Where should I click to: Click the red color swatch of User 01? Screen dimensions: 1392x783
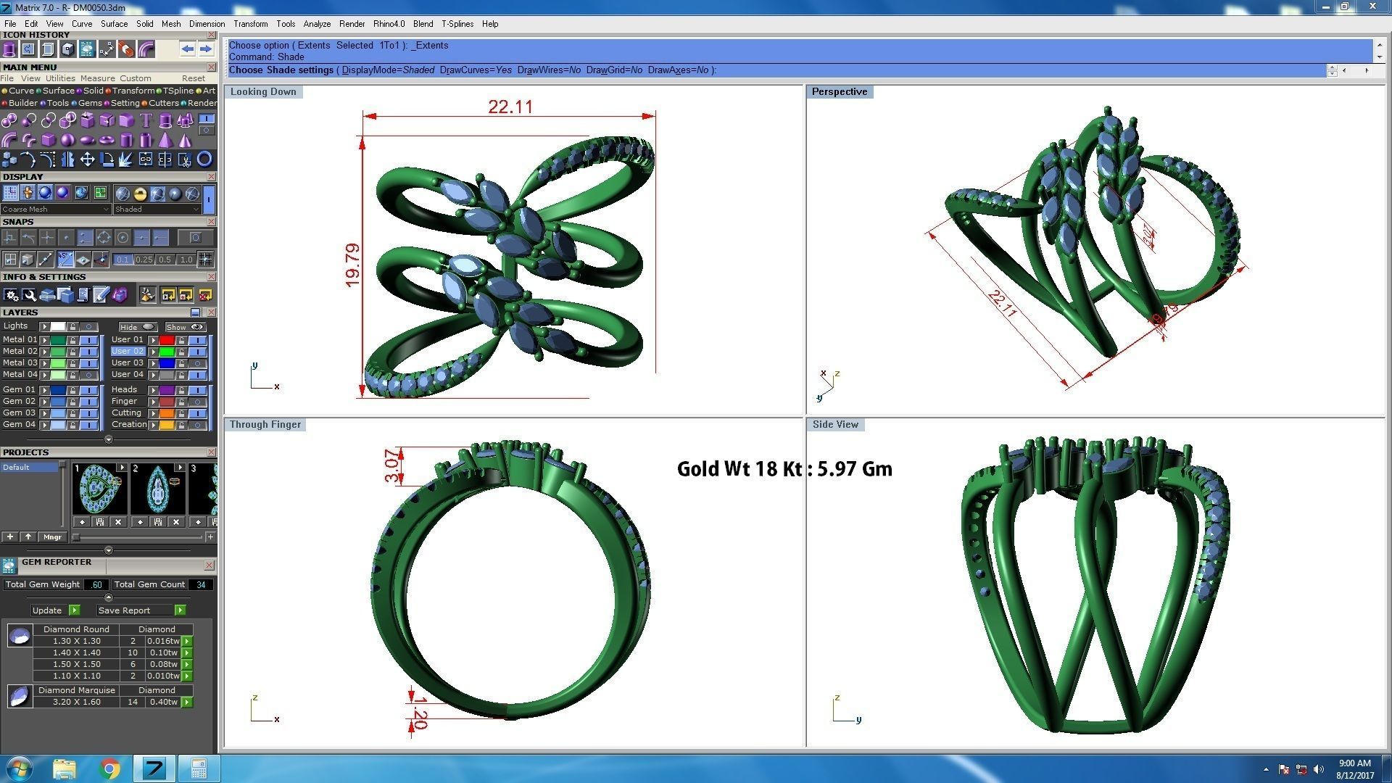coord(167,340)
